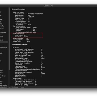This screenshot has width=97, height=97.
Task: Click the 'Charge Information:' row
Action: click(x=19, y=26)
